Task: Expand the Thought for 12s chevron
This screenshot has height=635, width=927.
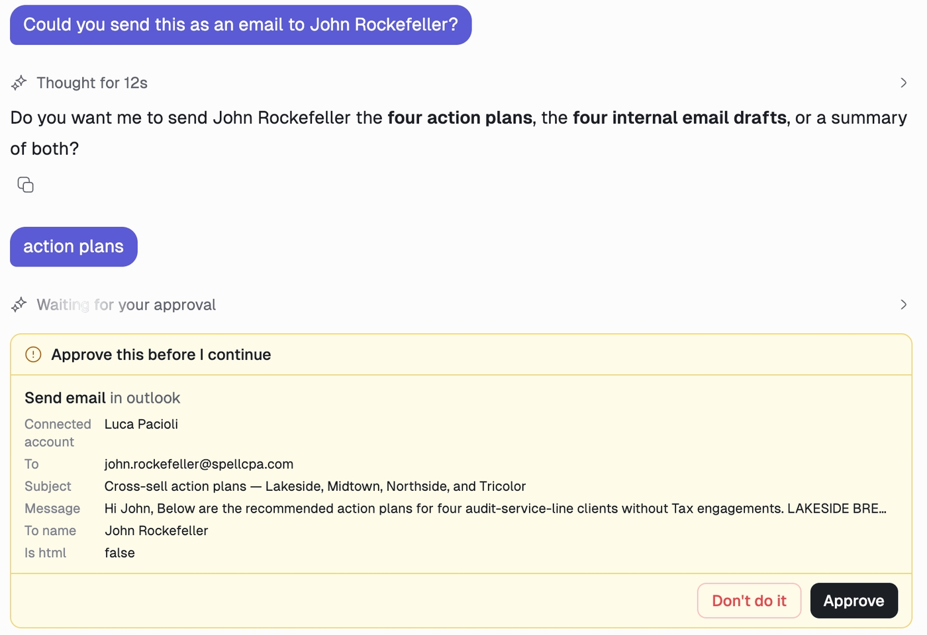Action: pos(903,83)
